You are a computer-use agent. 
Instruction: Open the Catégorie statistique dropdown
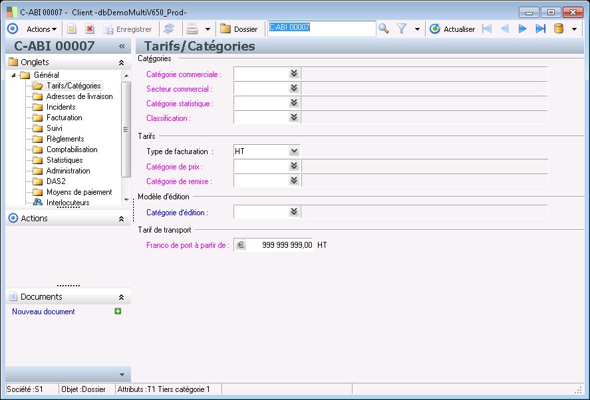(294, 102)
